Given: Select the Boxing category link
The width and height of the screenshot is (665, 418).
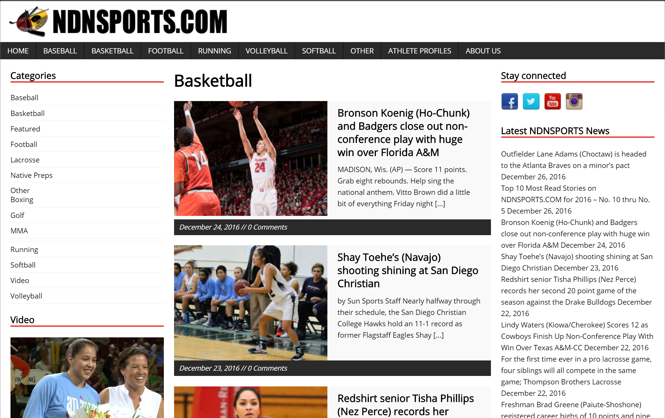Looking at the screenshot, I should click(x=22, y=200).
